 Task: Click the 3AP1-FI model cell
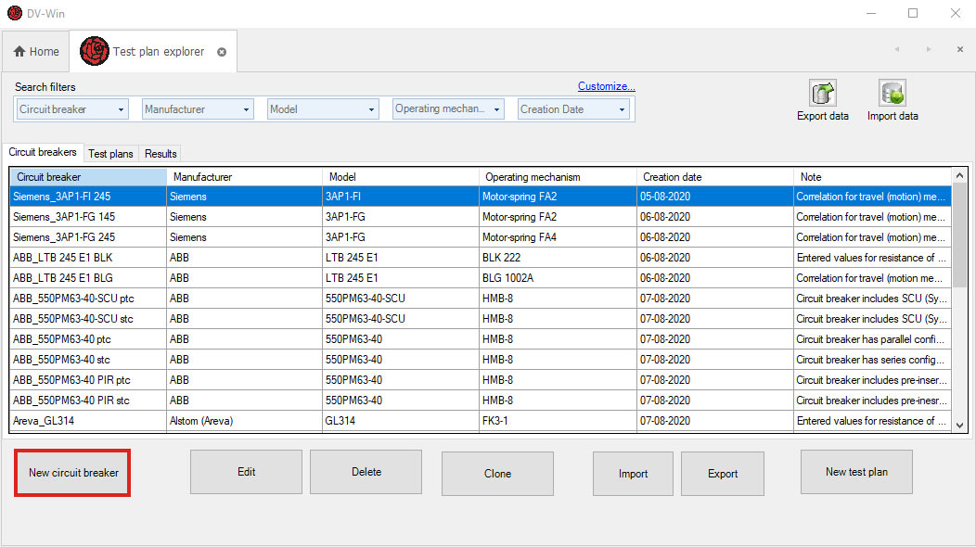click(401, 197)
